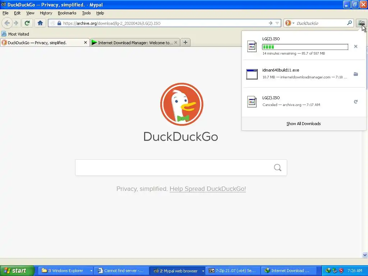
Task: Close the DuckDuckGo tab
Action: tap(86, 42)
